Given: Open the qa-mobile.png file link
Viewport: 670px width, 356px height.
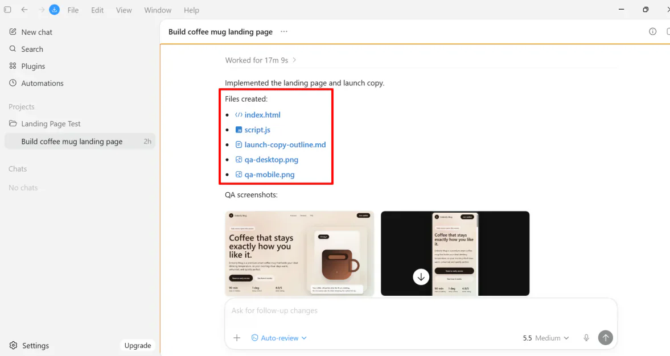Looking at the screenshot, I should click(x=269, y=175).
